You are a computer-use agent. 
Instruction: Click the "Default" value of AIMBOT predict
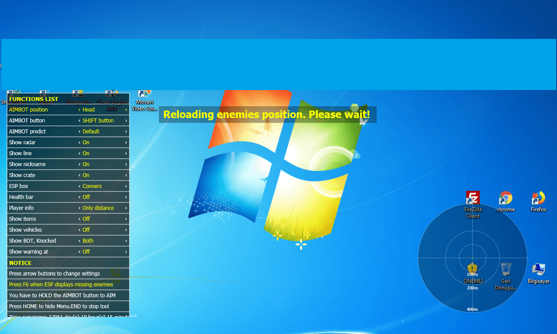pos(91,132)
